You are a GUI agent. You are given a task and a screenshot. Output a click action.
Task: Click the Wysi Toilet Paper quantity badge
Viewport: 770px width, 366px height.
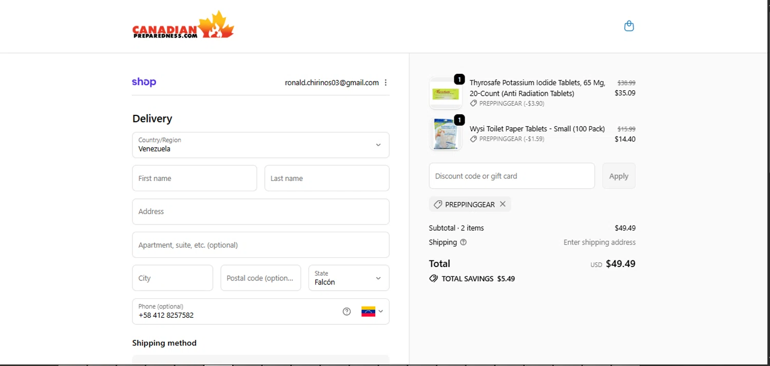tap(459, 120)
